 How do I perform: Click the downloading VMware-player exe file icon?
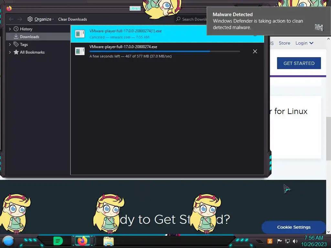[80, 51]
